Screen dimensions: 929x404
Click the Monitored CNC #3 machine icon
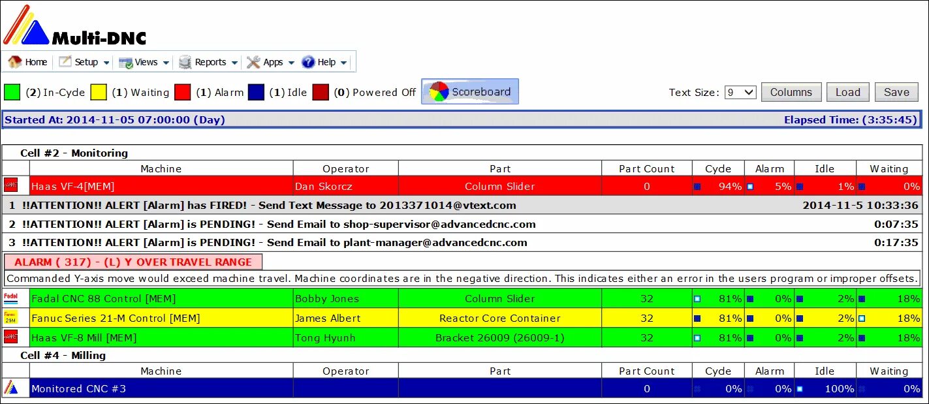click(x=10, y=387)
